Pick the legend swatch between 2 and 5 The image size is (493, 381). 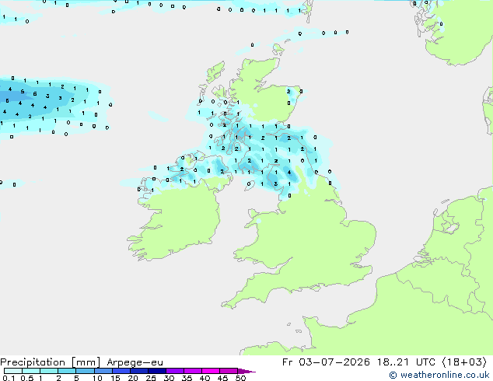coord(67,371)
